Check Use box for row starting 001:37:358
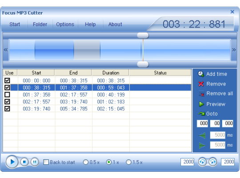 (x=7, y=95)
